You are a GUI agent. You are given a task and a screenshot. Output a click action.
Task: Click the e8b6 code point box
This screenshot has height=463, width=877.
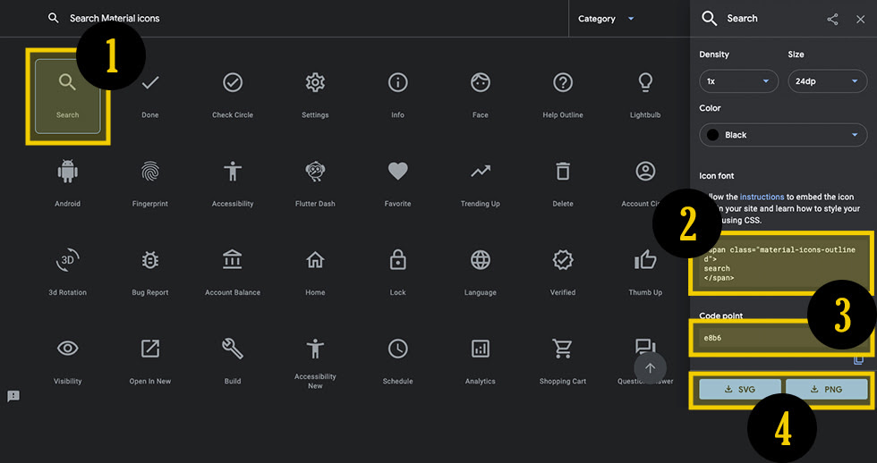click(783, 337)
